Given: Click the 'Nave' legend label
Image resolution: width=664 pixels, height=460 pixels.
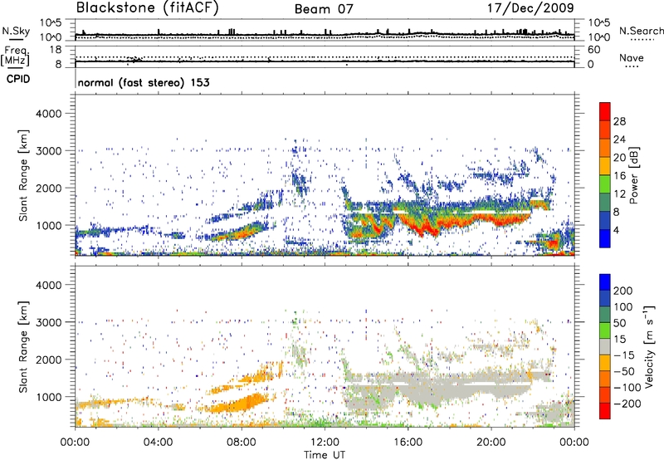Looking at the screenshot, I should click(632, 58).
